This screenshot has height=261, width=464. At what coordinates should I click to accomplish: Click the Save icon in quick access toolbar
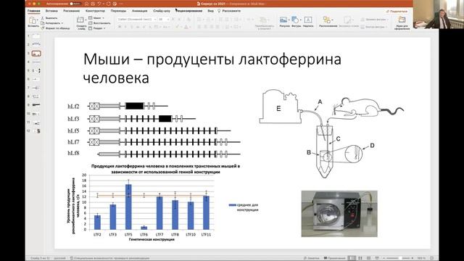93,4
